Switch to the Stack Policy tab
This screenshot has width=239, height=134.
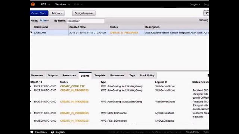click(x=147, y=75)
